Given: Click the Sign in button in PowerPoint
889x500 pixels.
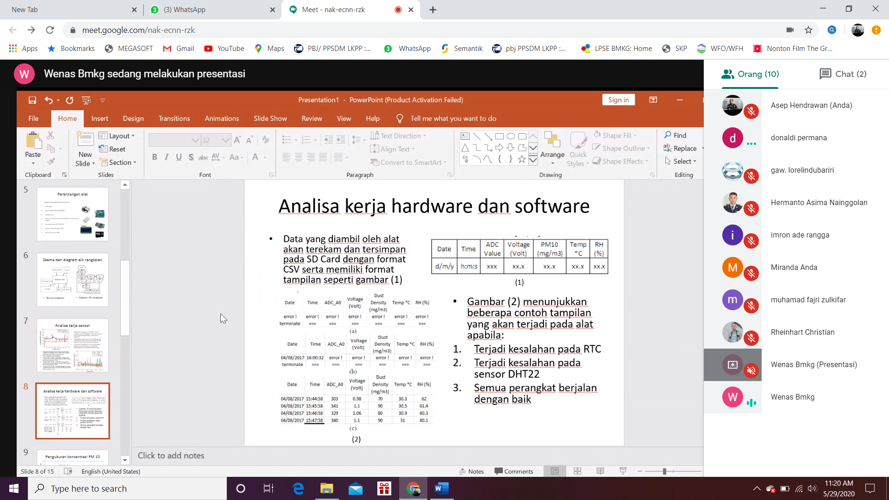Looking at the screenshot, I should [x=618, y=100].
